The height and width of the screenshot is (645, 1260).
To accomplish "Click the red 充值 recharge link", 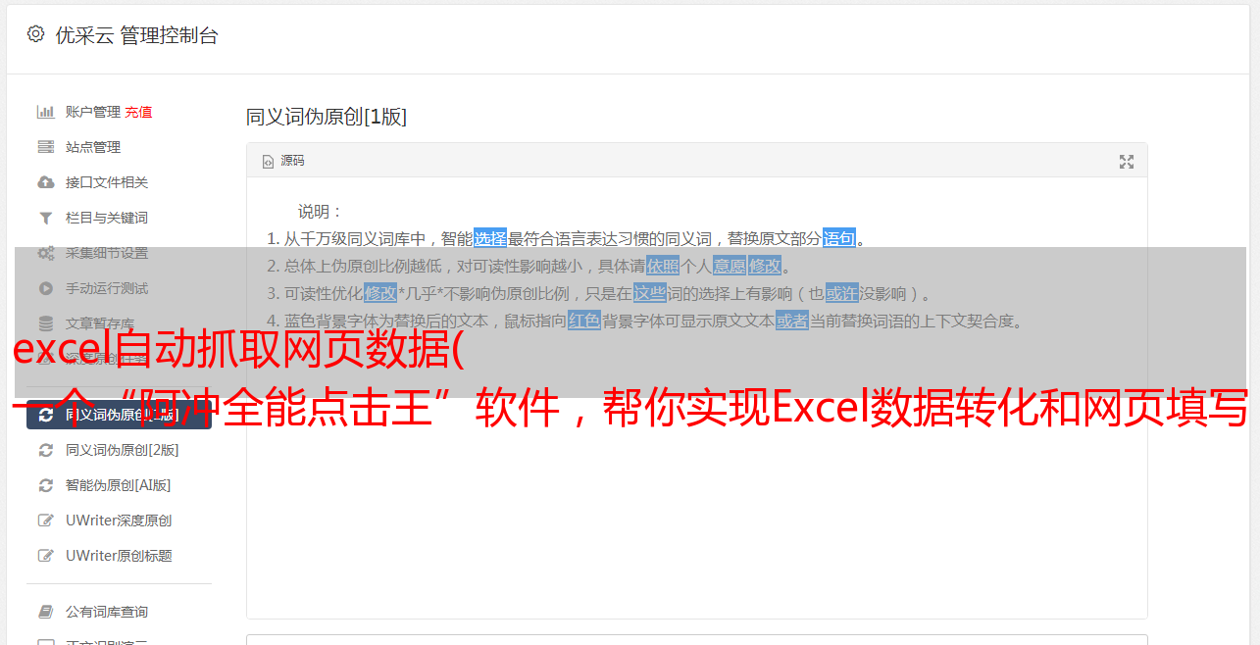I will [138, 112].
